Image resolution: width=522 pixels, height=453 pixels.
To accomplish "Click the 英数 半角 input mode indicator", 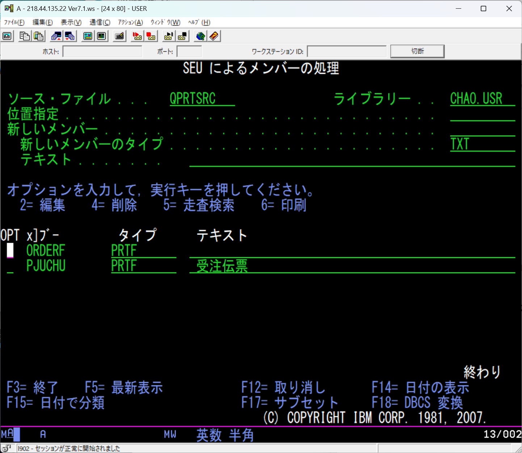I will coord(225,435).
